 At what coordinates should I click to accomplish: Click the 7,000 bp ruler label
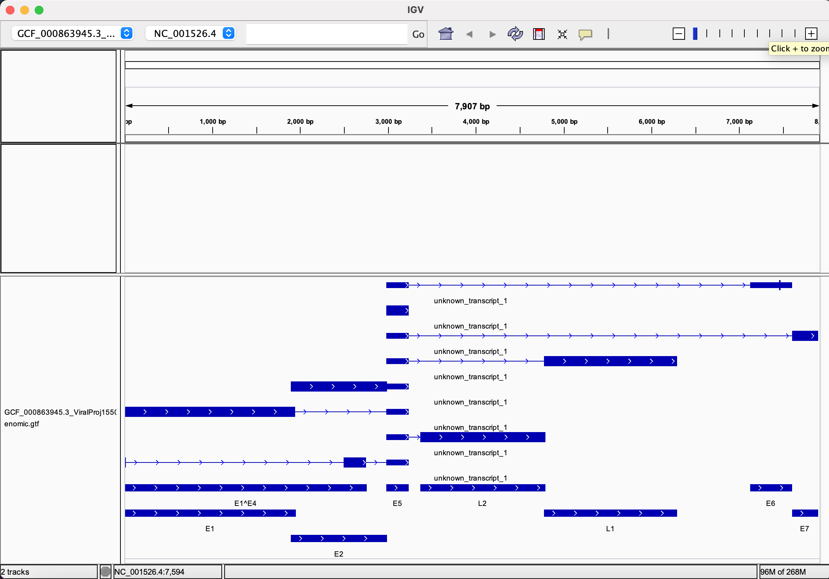(x=739, y=122)
